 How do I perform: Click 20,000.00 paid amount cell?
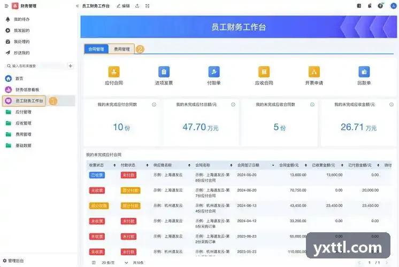[370, 190]
